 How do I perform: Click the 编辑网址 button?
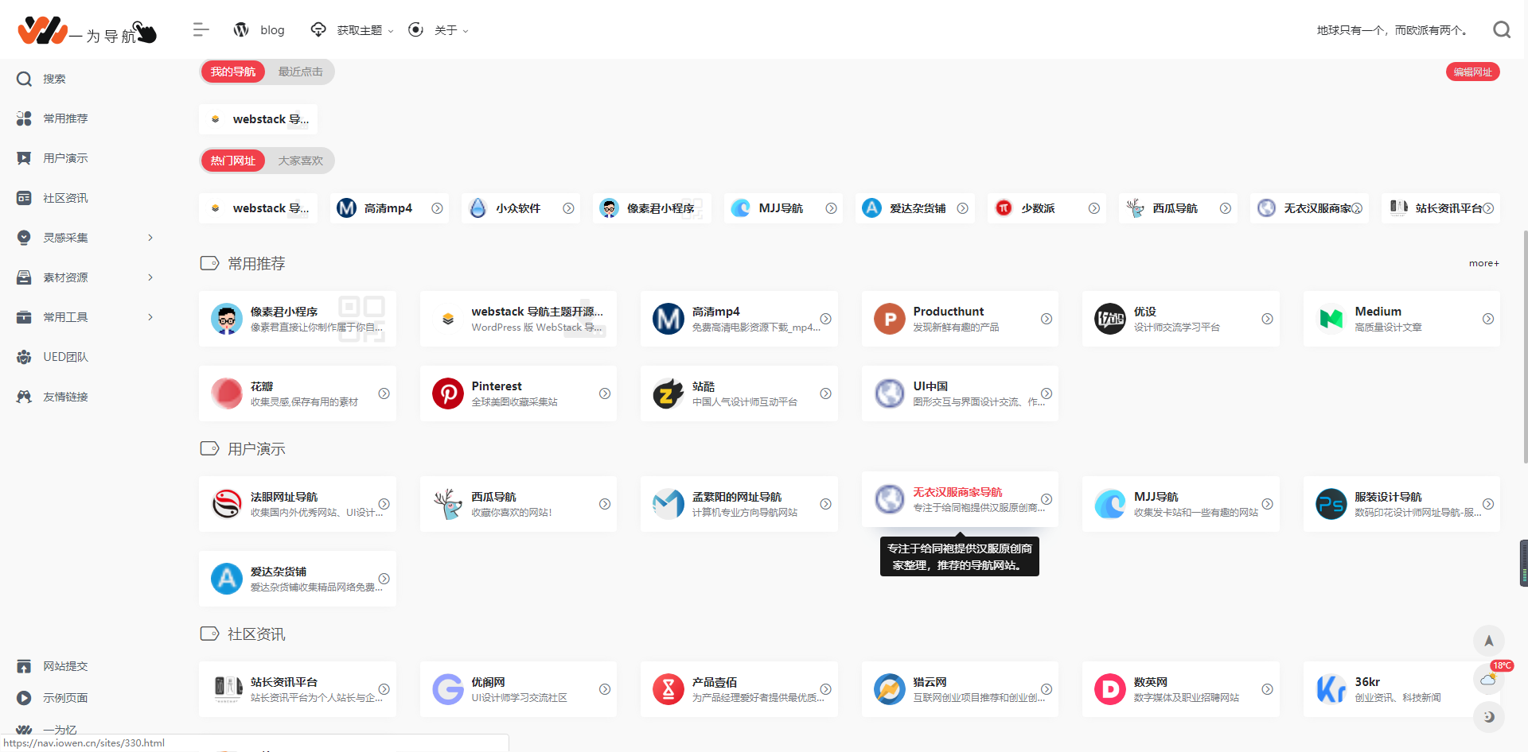(x=1472, y=72)
